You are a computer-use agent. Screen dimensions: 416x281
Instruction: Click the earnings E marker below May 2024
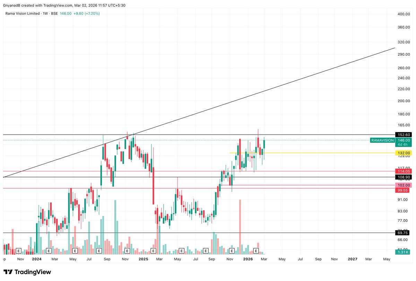click(74, 250)
